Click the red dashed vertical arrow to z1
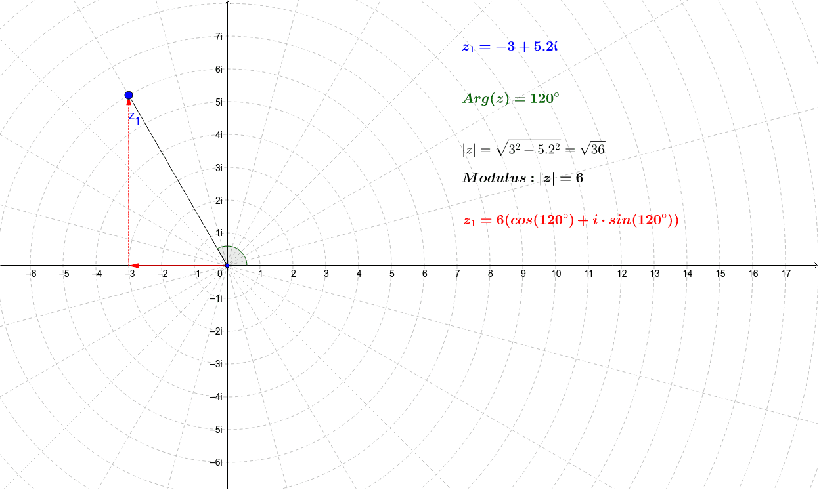The width and height of the screenshot is (819, 490). pyautogui.click(x=129, y=182)
